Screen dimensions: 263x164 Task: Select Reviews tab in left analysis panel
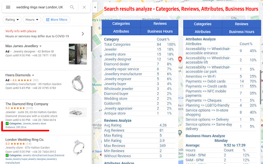[160, 24]
